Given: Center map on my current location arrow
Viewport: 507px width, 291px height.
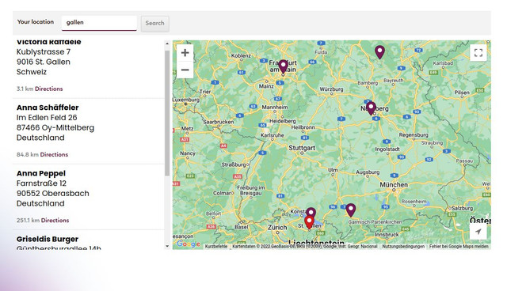Looking at the screenshot, I should (x=478, y=232).
